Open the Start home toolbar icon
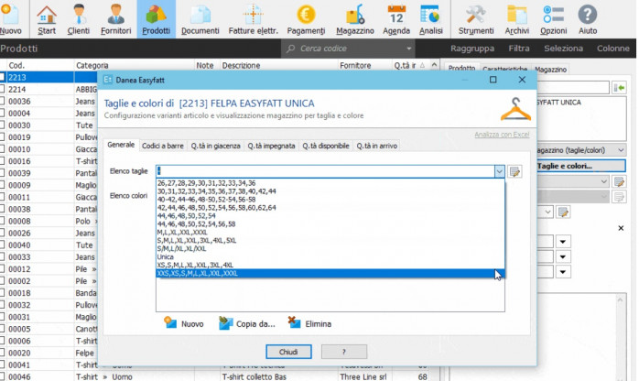This screenshot has width=639, height=381. click(x=47, y=19)
